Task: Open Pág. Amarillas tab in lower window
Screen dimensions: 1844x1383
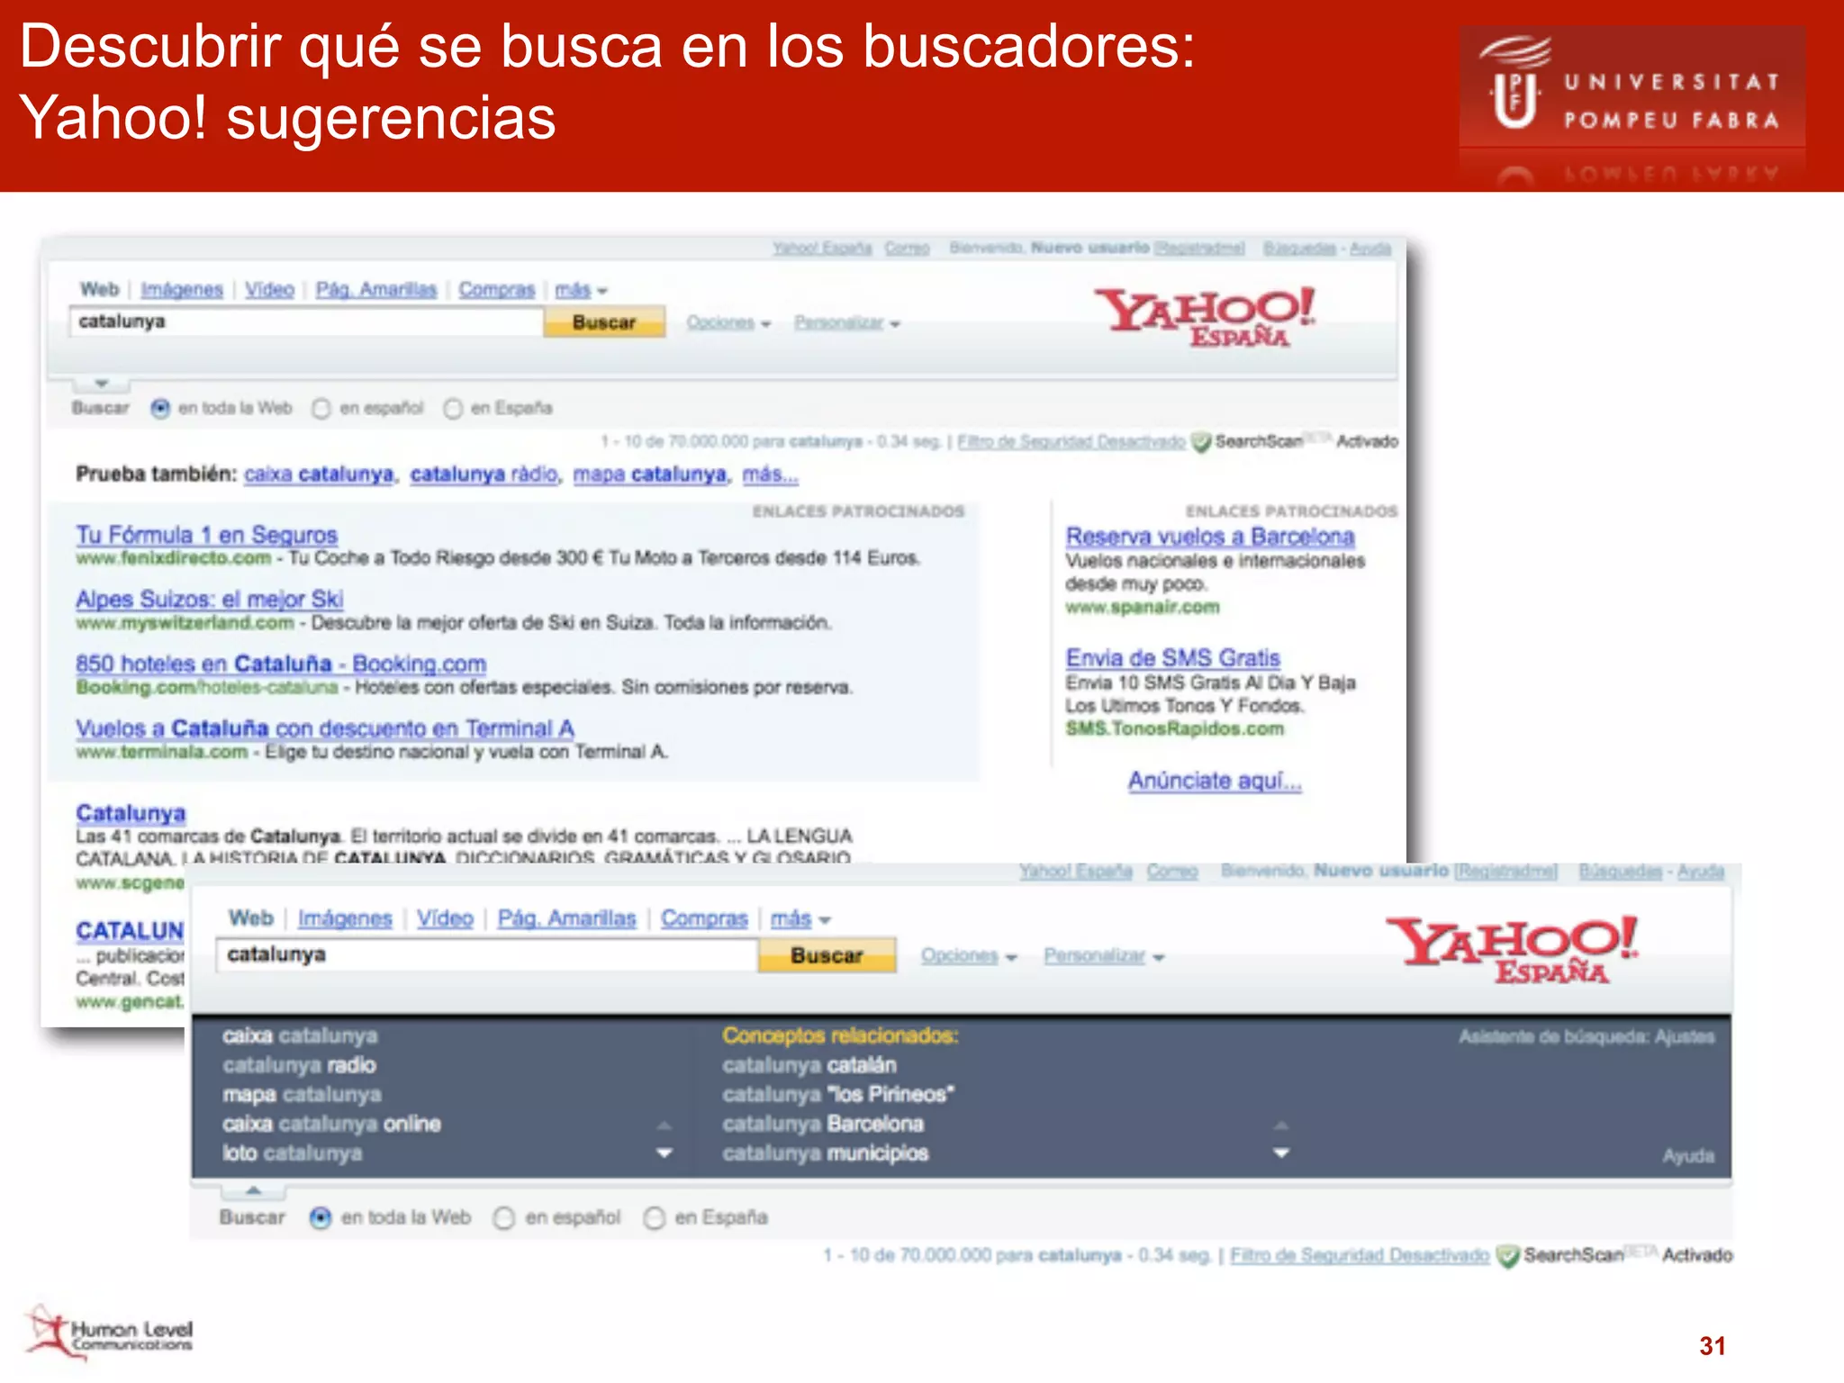Action: [x=566, y=918]
